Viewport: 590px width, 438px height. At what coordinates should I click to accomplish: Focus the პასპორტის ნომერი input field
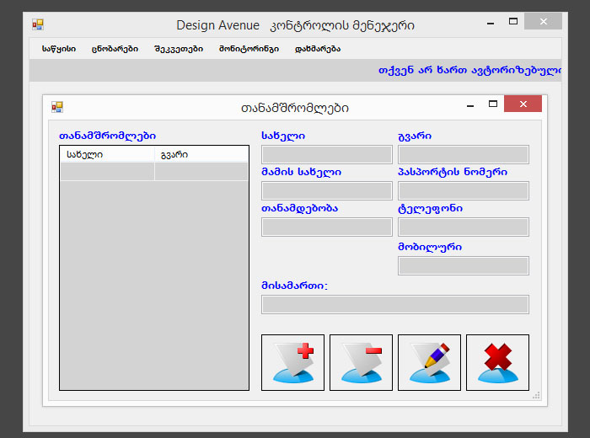[464, 190]
